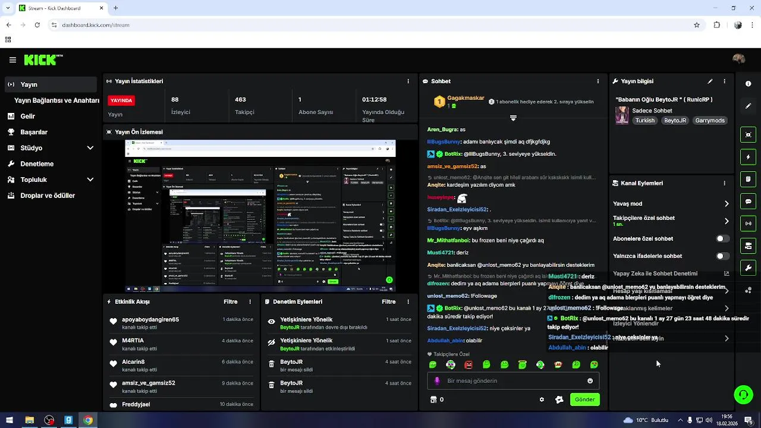Open the Denetim Eylemleri Filtre
The width and height of the screenshot is (761, 428).
388,302
